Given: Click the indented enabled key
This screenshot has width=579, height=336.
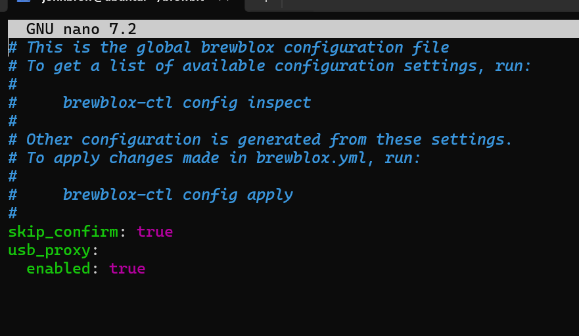Looking at the screenshot, I should 58,268.
